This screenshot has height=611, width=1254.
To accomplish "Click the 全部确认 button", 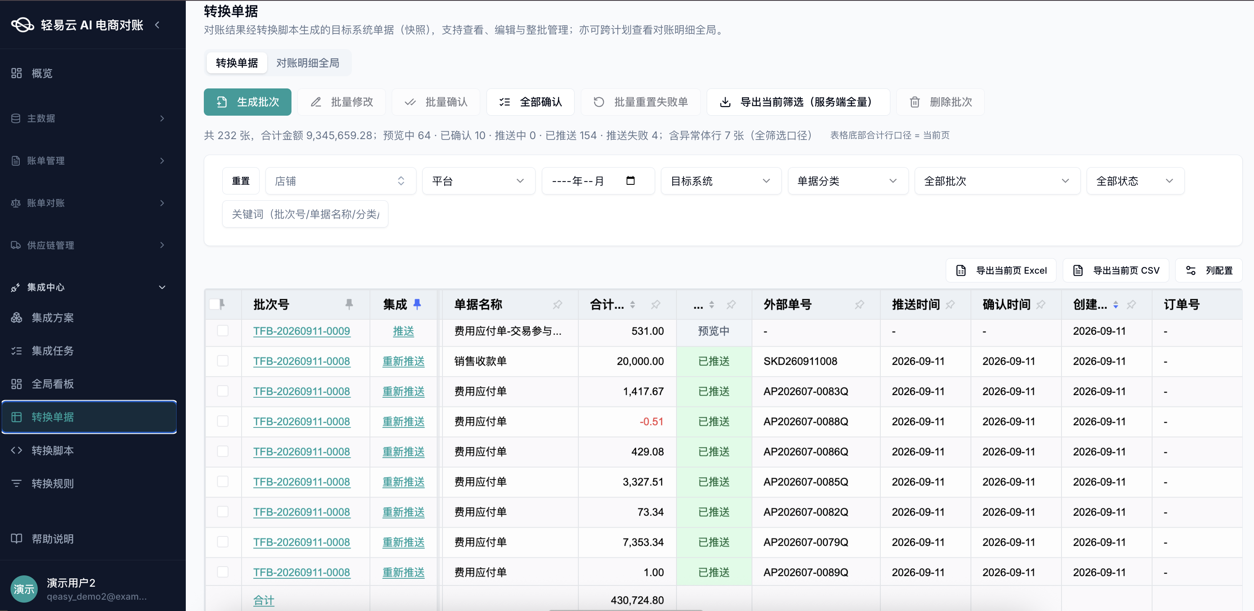I will click(530, 102).
